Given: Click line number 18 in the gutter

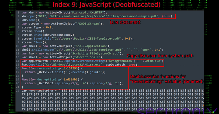Looking at the screenshot, I should pos(17,76).
